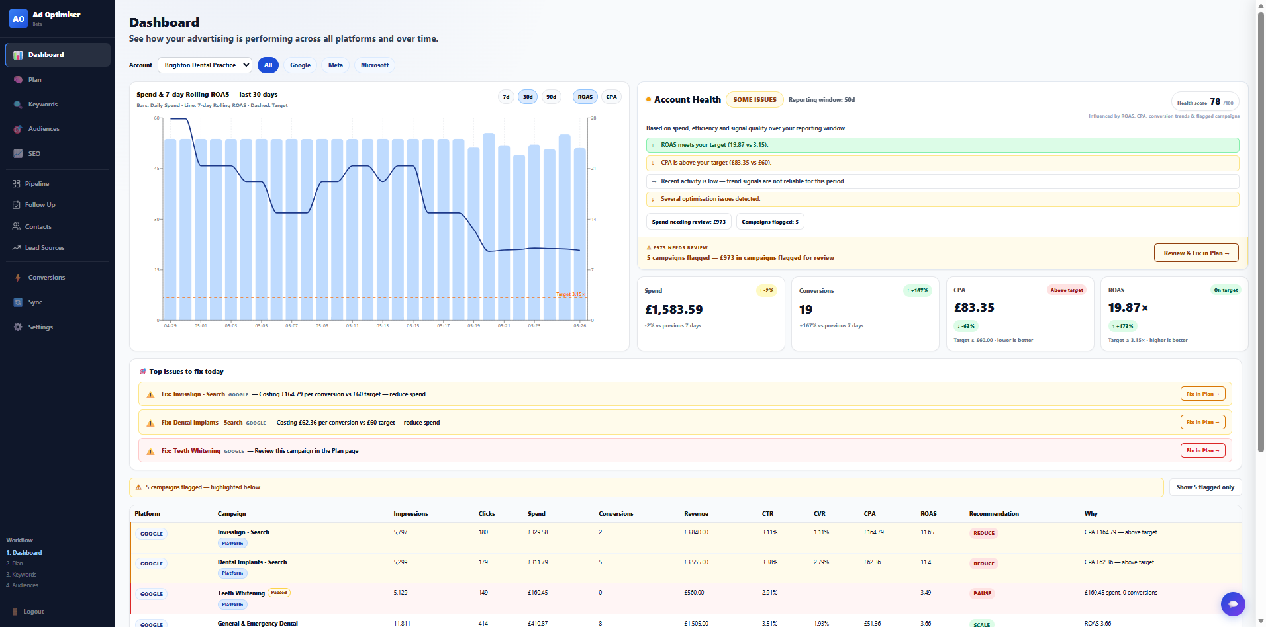Open the Contacts menu item
The height and width of the screenshot is (627, 1266).
58,226
